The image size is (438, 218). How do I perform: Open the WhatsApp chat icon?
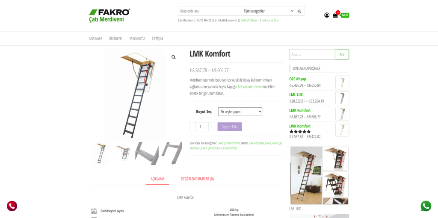click(426, 206)
